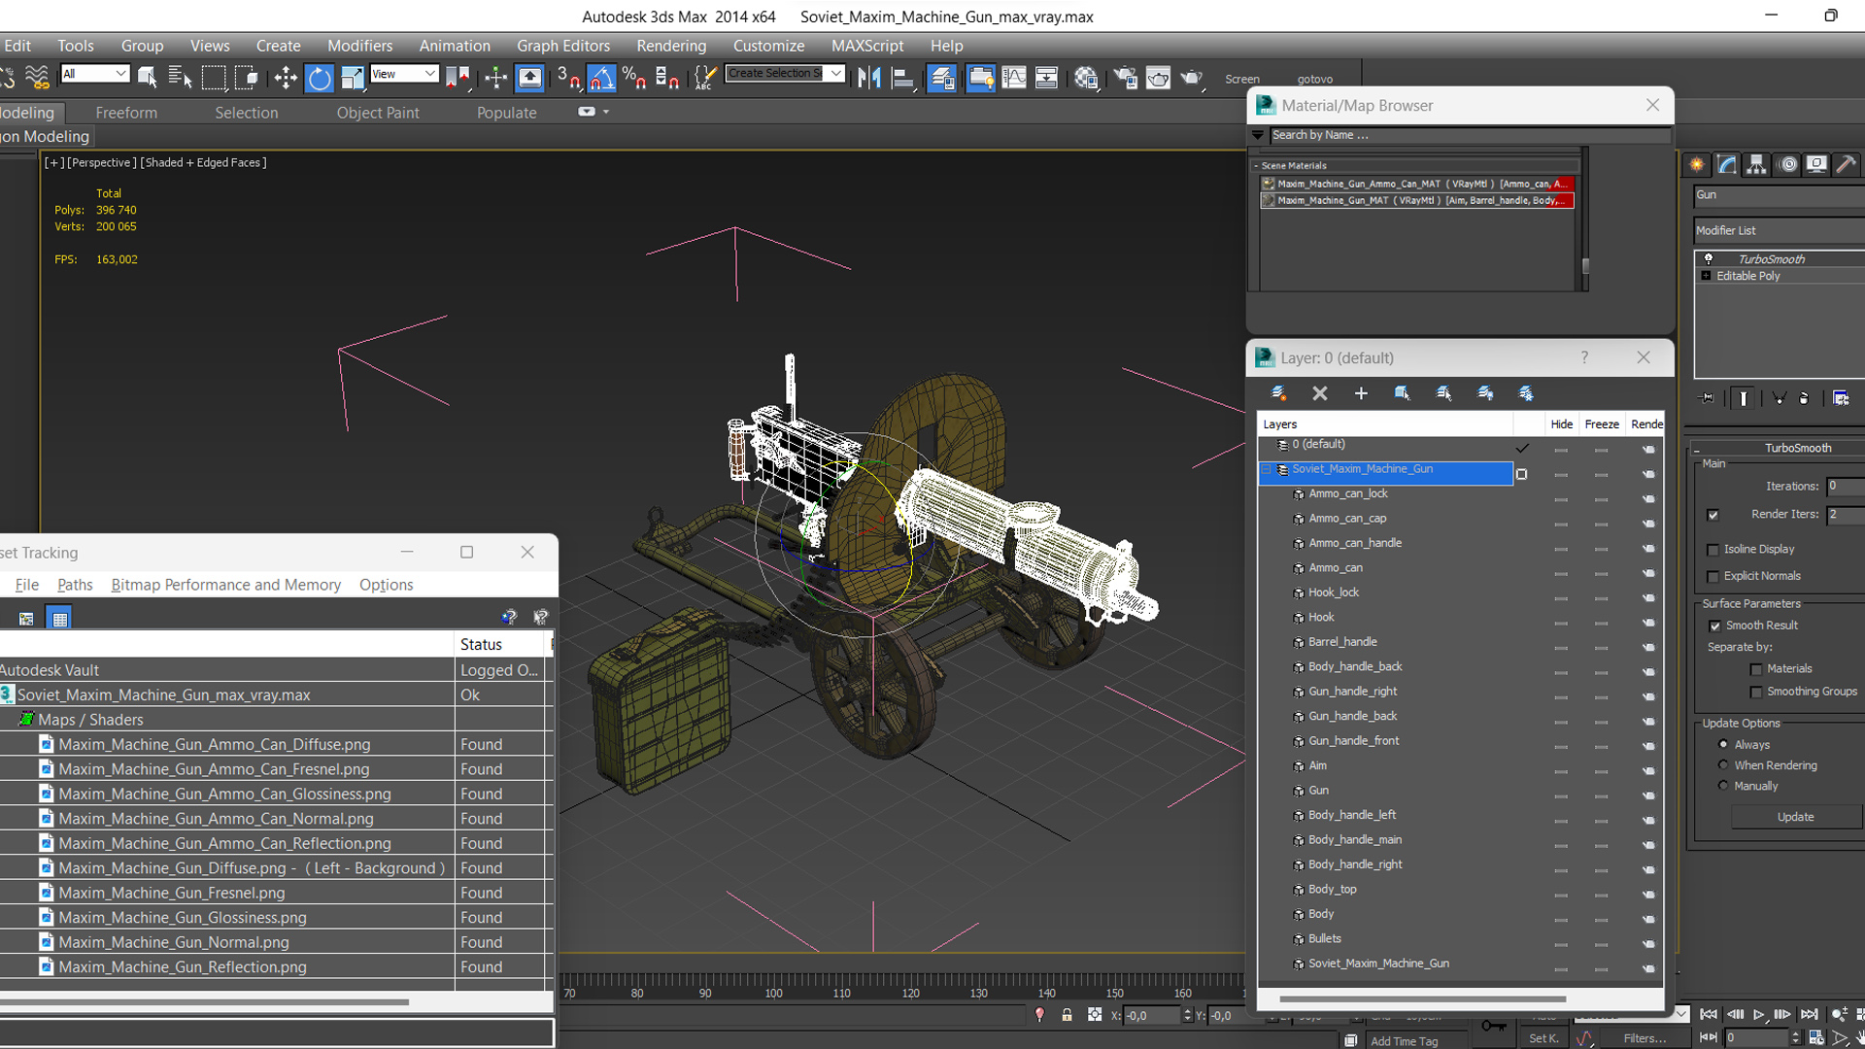Open Paths menu in Asset Tracking
Screen dimensions: 1865x1049
click(x=75, y=585)
